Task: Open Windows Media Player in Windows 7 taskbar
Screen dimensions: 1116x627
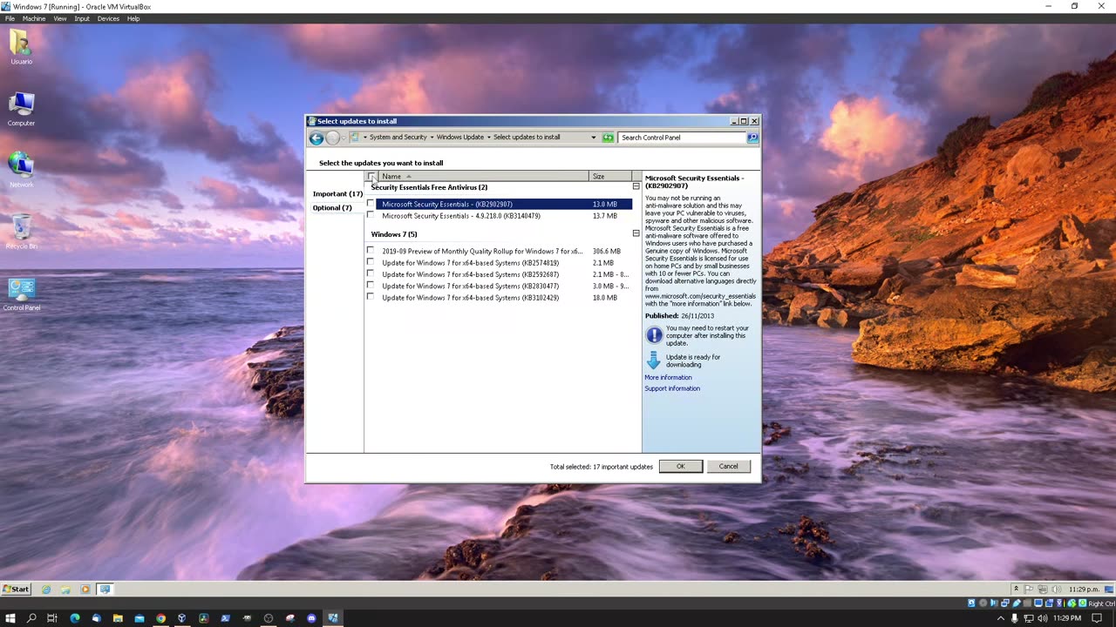Action: [x=85, y=590]
